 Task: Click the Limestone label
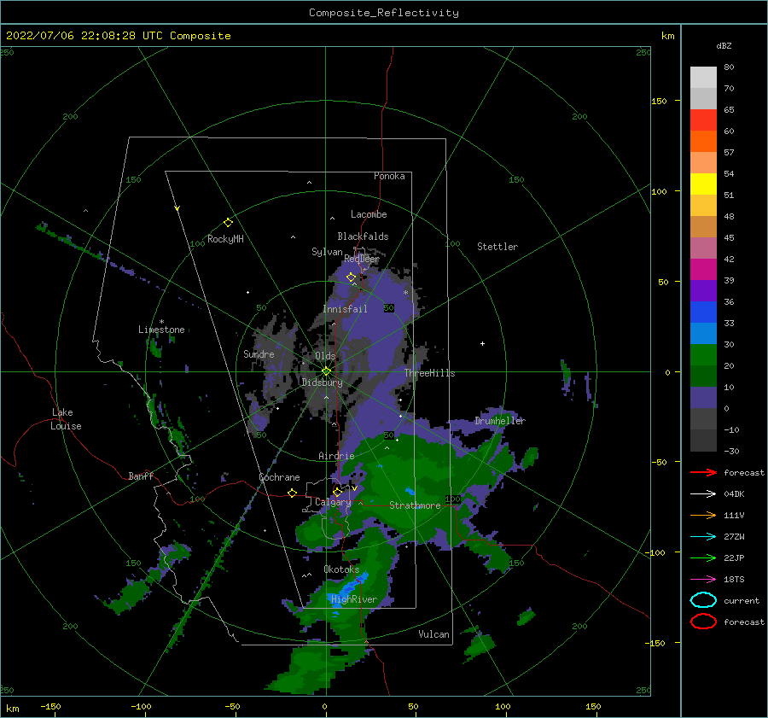pos(161,330)
